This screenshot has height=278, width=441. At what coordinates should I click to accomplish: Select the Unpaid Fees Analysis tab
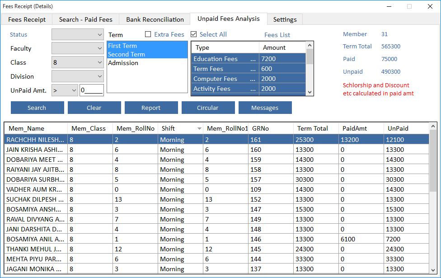click(x=228, y=19)
